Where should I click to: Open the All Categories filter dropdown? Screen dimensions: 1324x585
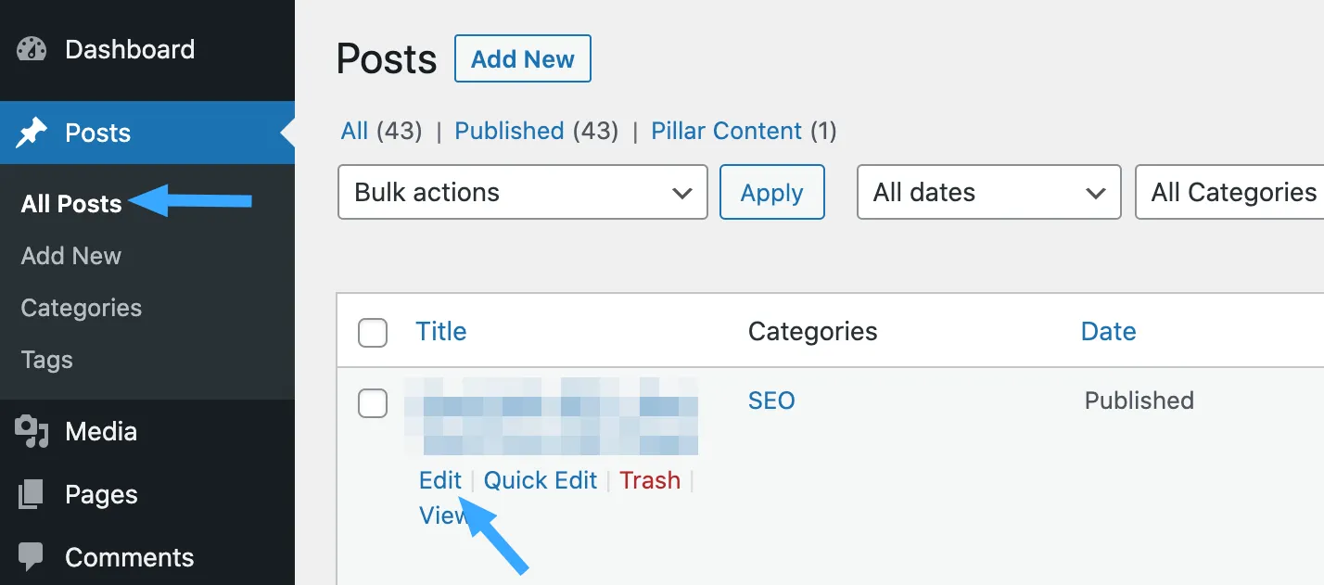1231,193
